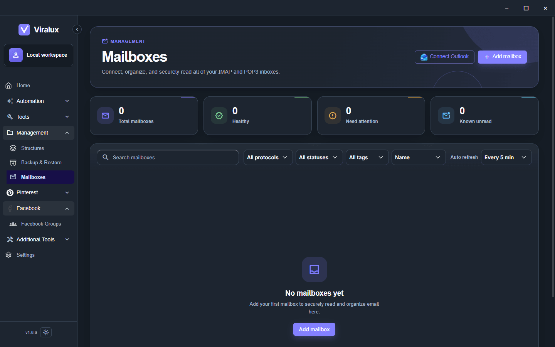The height and width of the screenshot is (347, 555).
Task: Expand the Additional Tools chevron
Action: [67, 239]
